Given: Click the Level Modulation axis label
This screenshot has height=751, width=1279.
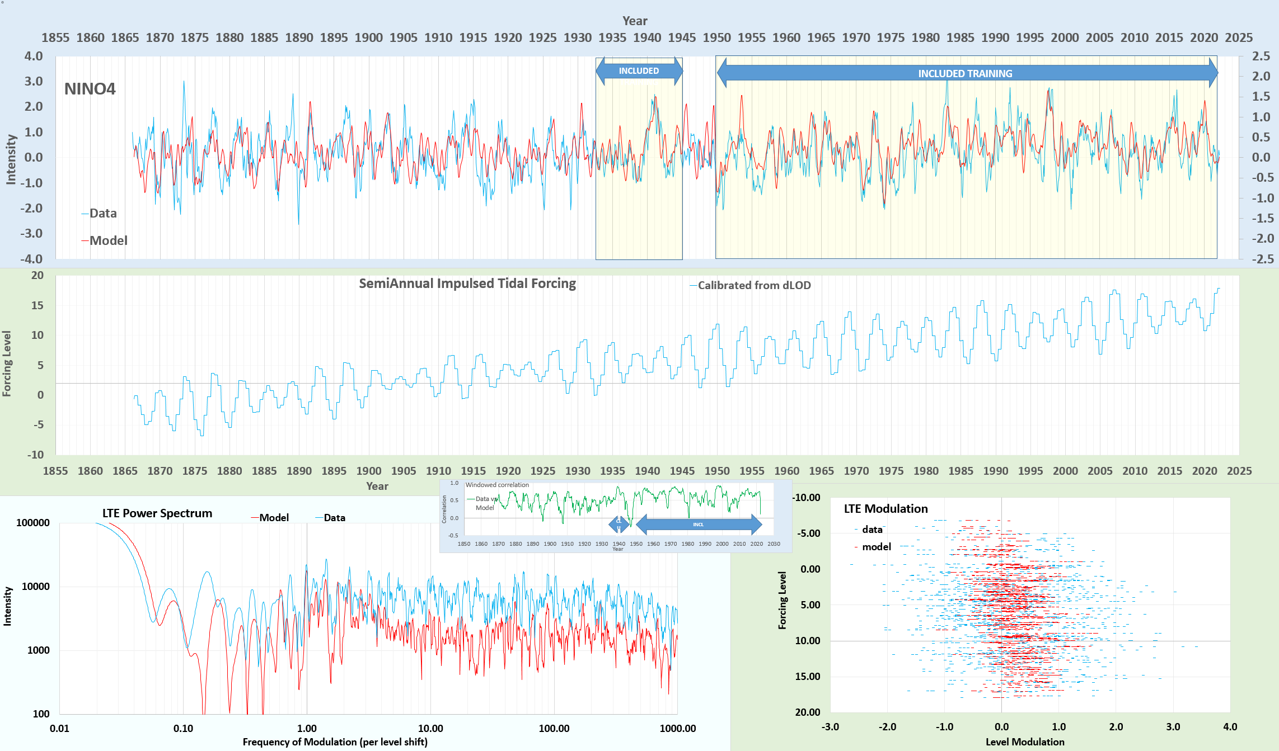Looking at the screenshot, I should (x=1024, y=742).
